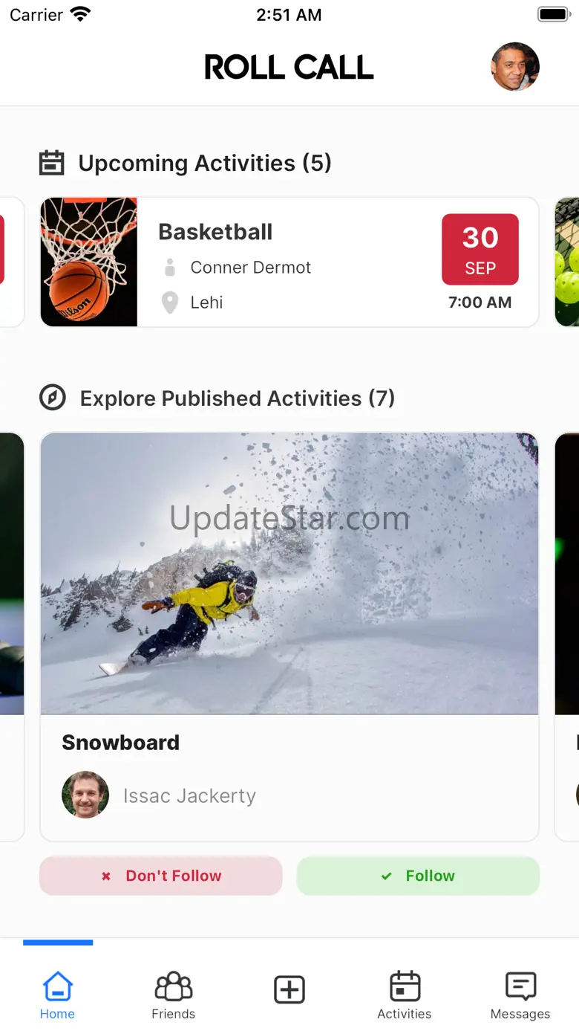Tap the ROLL CALL header logo
Image resolution: width=579 pixels, height=1031 pixels.
click(289, 68)
